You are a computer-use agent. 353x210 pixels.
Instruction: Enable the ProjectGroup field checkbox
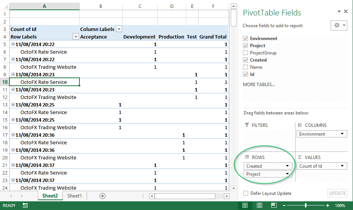(246, 53)
